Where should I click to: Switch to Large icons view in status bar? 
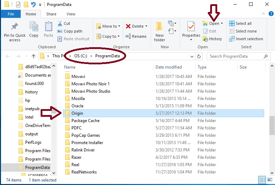[269, 180]
